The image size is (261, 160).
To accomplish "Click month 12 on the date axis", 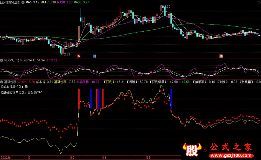I will [x=148, y=157].
